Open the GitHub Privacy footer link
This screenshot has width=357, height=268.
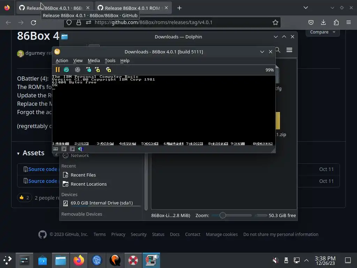click(118, 234)
